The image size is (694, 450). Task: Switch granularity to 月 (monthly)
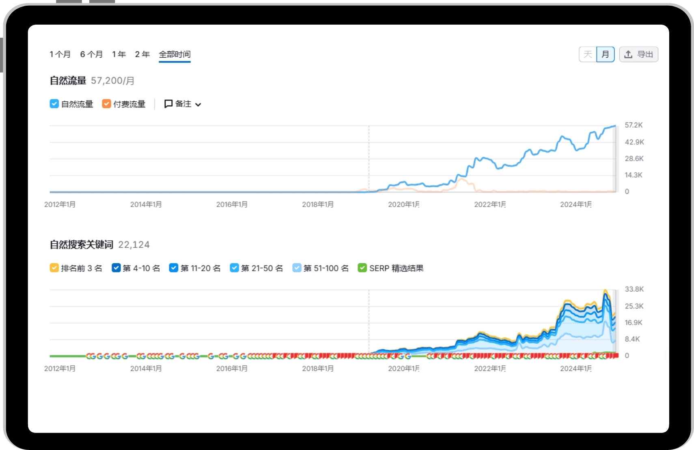pos(606,54)
